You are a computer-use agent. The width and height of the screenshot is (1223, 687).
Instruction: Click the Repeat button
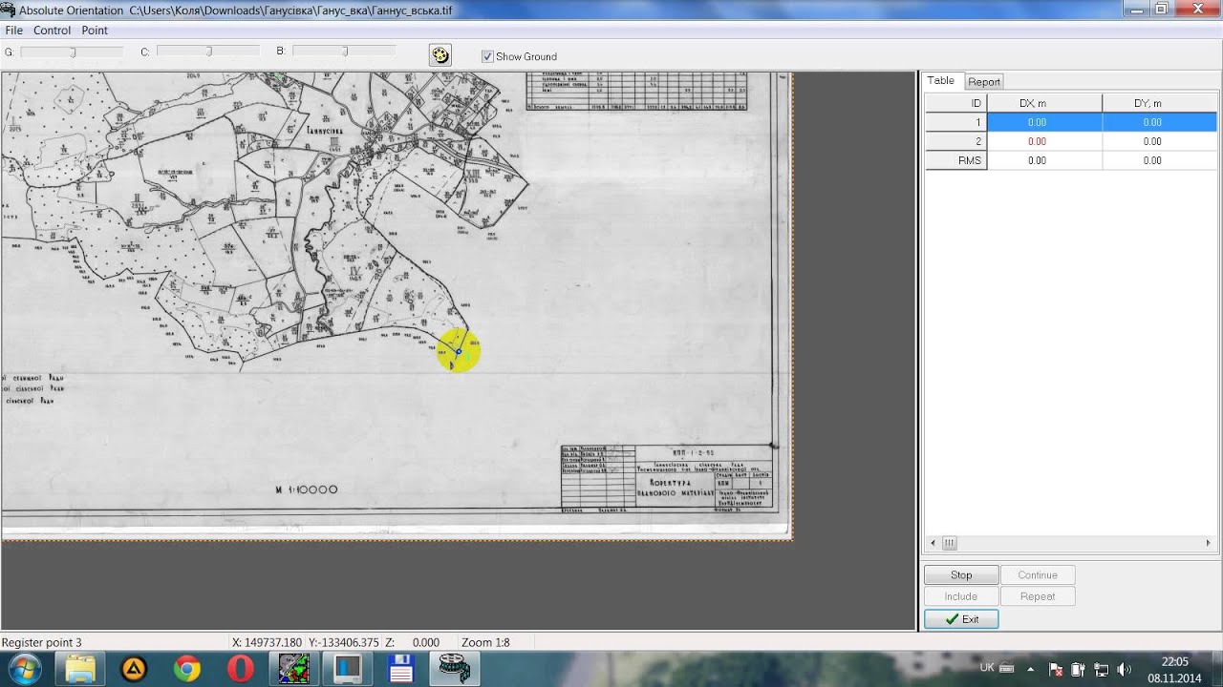click(x=1038, y=596)
